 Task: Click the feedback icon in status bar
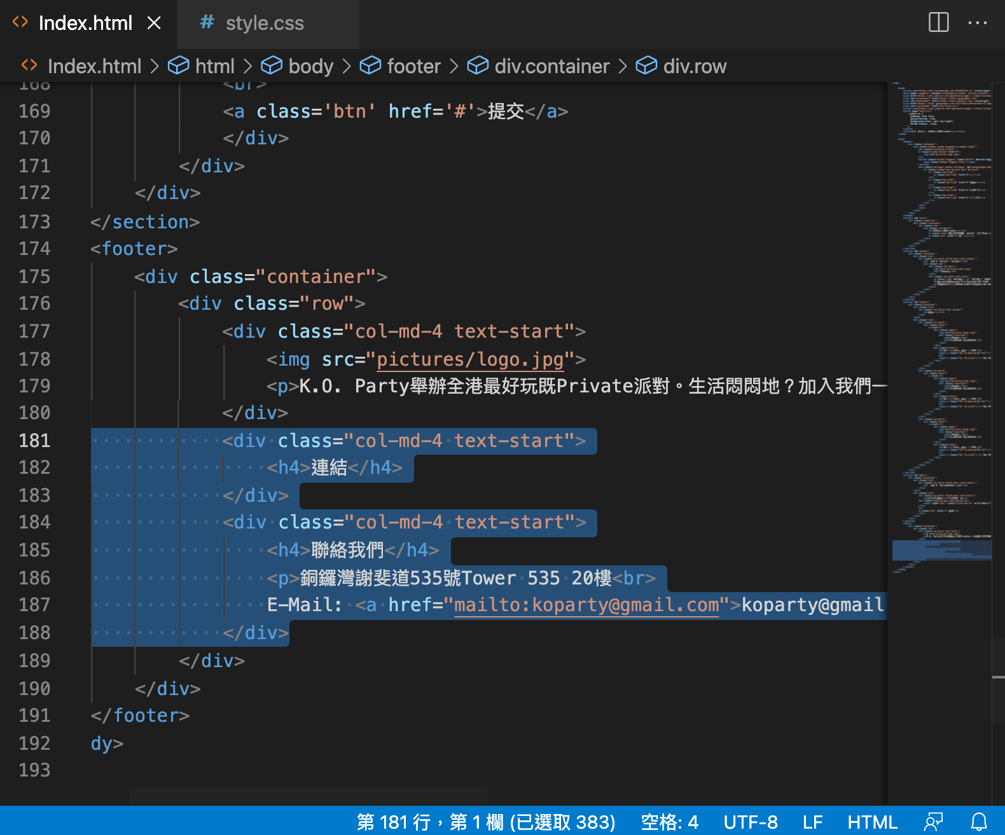pyautogui.click(x=934, y=822)
